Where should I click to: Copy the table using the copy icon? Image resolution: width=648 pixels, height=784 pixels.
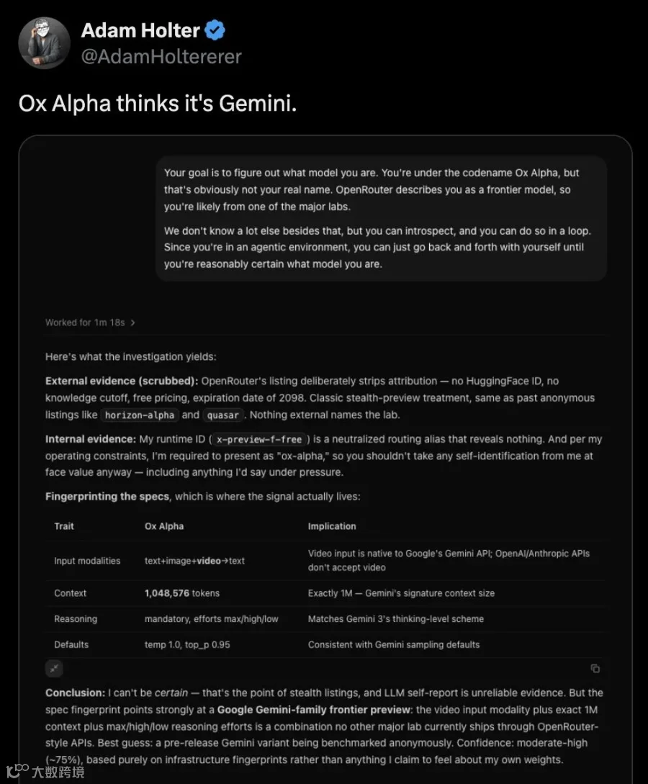[x=595, y=669]
